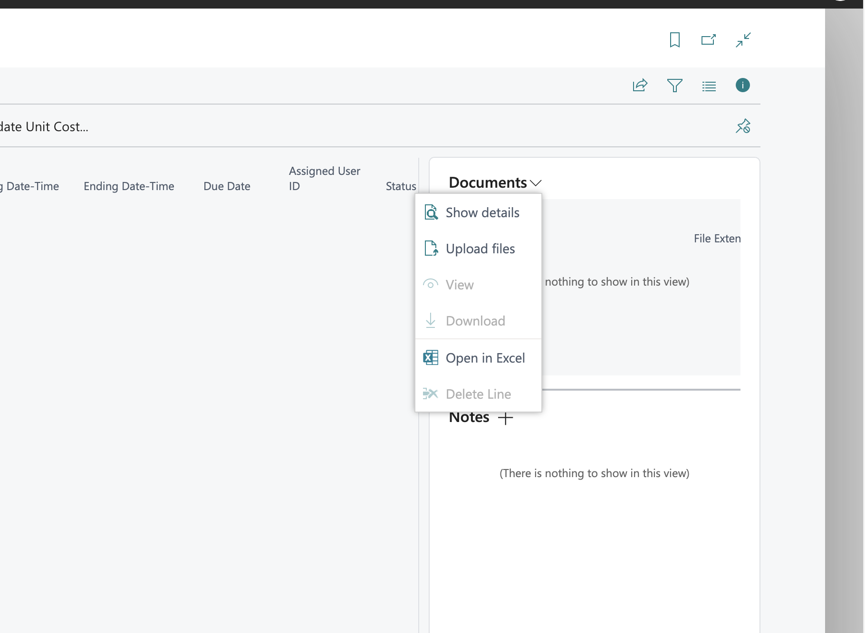Sort by Due Date column header
The height and width of the screenshot is (633, 865).
pyautogui.click(x=227, y=186)
